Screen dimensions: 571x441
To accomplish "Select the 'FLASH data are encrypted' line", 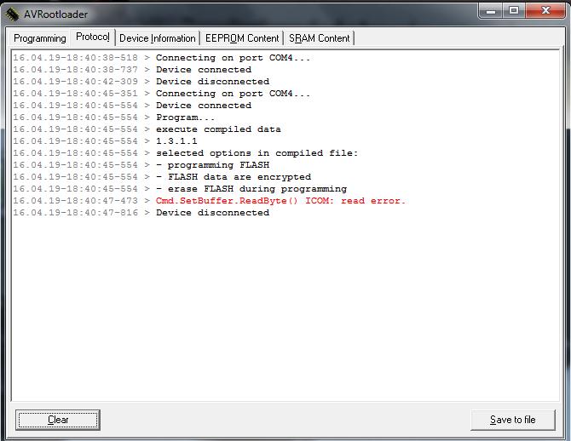I will point(162,177).
